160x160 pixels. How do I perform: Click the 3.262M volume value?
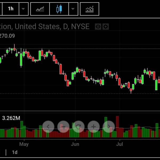tap(11, 118)
